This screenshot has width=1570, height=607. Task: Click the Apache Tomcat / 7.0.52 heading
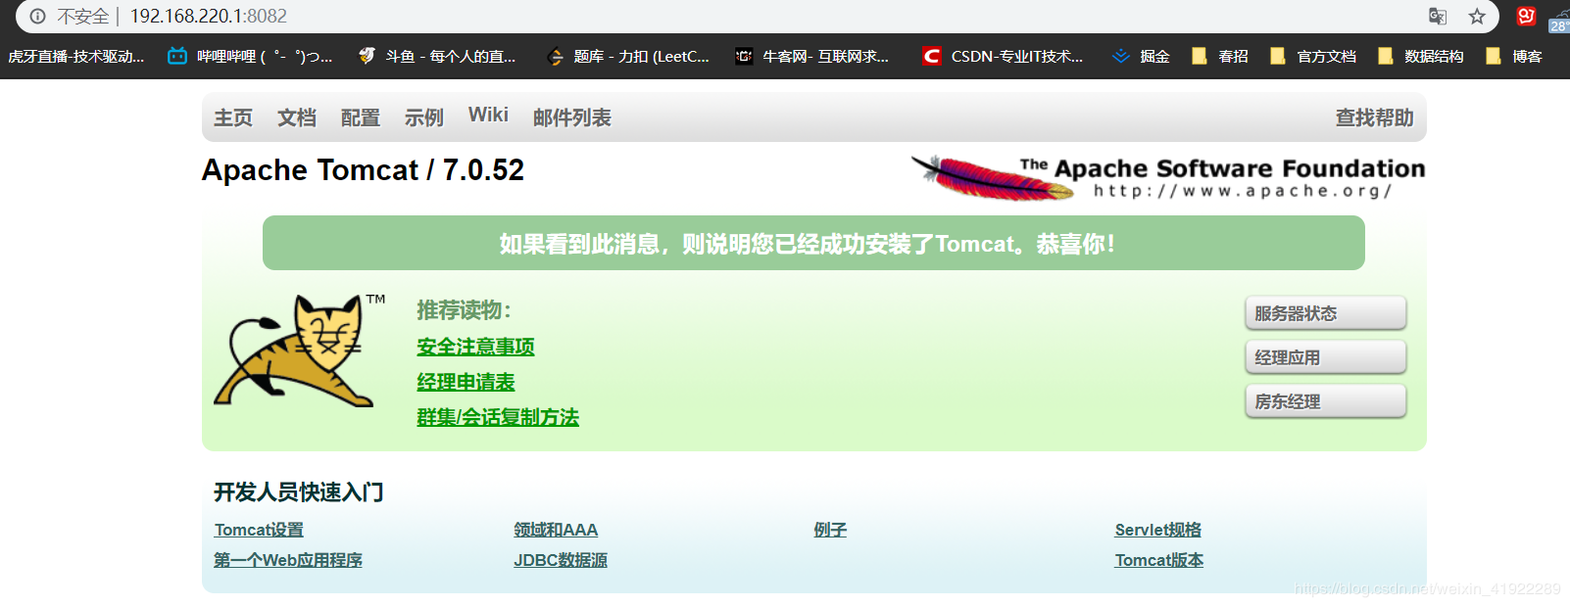pos(363,170)
